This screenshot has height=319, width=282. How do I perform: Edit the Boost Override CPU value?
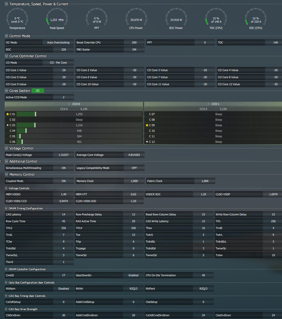click(134, 42)
